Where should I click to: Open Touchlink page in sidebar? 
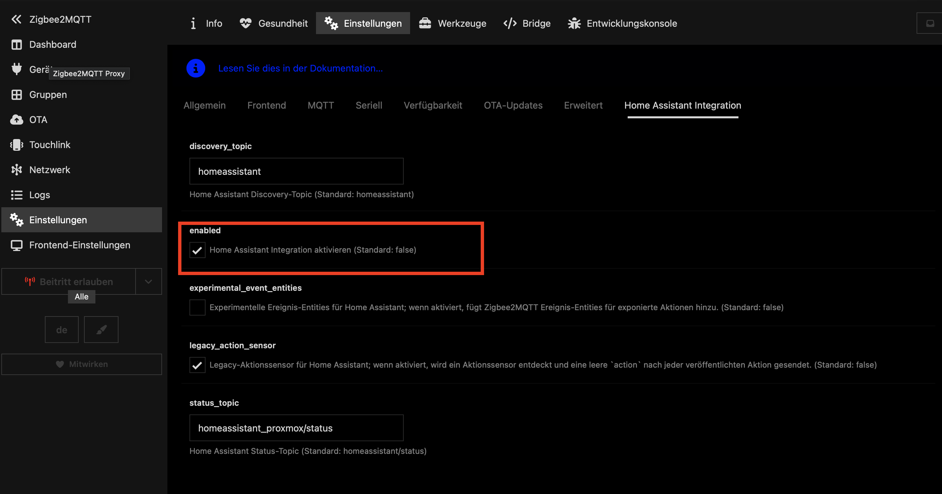[49, 145]
